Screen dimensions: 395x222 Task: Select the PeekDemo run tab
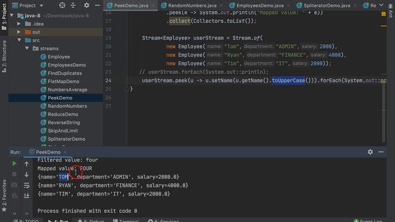click(48, 152)
